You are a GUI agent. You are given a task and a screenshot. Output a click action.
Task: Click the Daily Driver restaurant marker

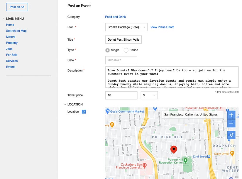tap(232, 153)
